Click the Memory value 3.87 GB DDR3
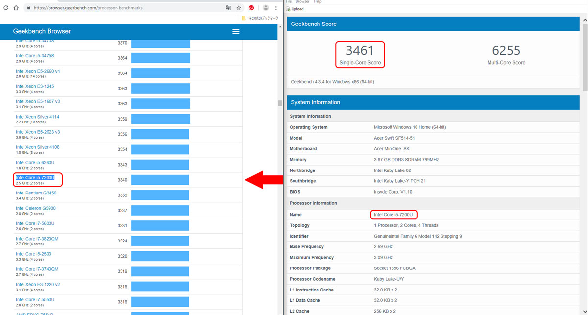Viewport: 588px width, 315px height. (x=406, y=160)
